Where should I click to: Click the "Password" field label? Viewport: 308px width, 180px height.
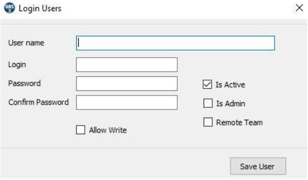coord(24,83)
